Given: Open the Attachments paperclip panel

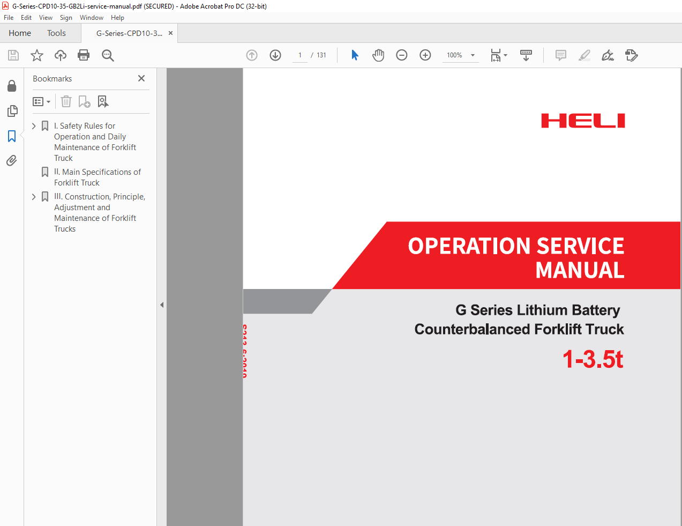Looking at the screenshot, I should (12, 160).
